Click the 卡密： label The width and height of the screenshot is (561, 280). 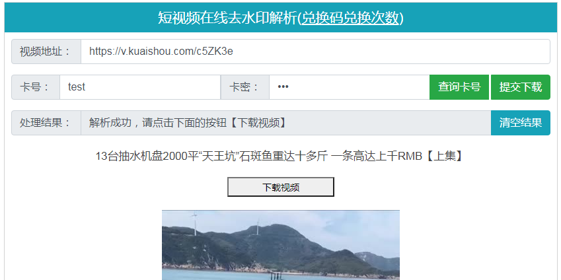click(x=245, y=87)
